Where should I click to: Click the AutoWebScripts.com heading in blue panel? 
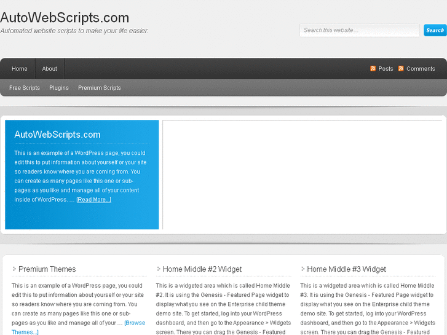(x=58, y=135)
